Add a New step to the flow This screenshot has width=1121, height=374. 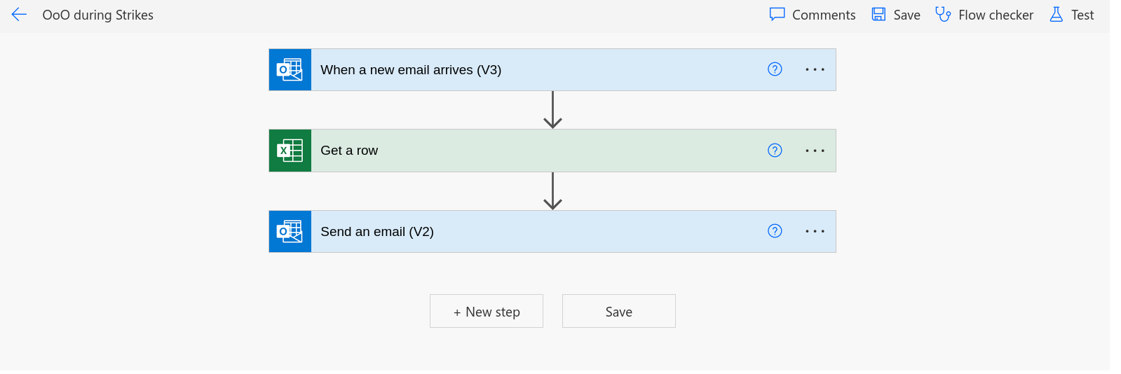point(487,311)
